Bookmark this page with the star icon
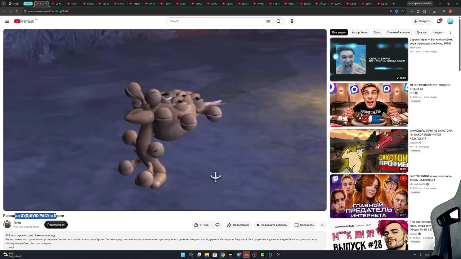The height and width of the screenshot is (259, 461). (402, 11)
